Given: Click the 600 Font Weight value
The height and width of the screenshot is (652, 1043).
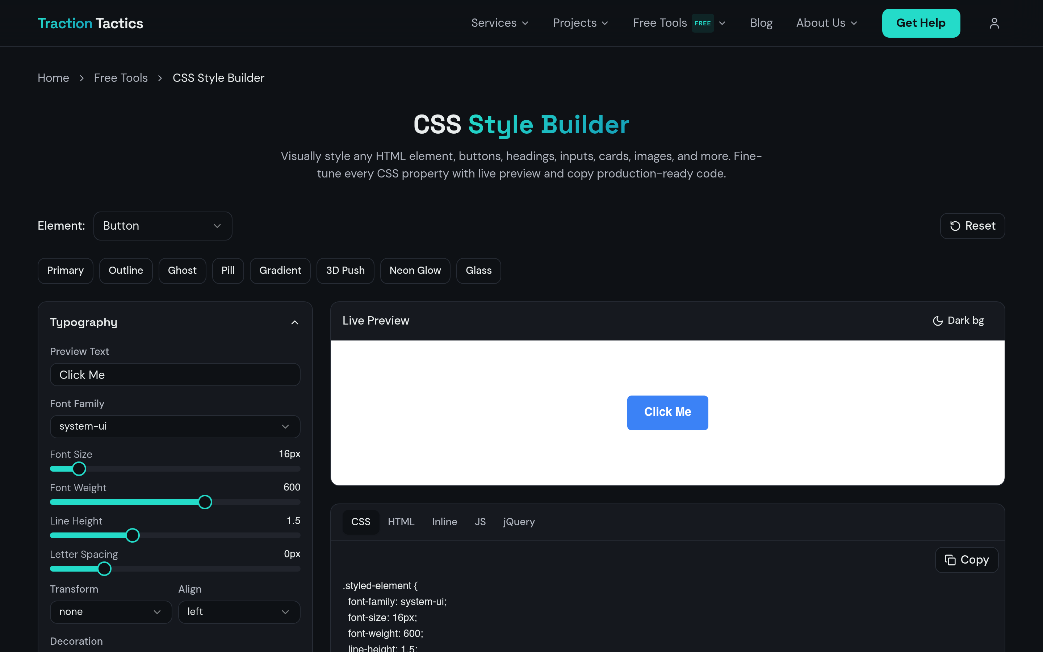Looking at the screenshot, I should (x=292, y=487).
